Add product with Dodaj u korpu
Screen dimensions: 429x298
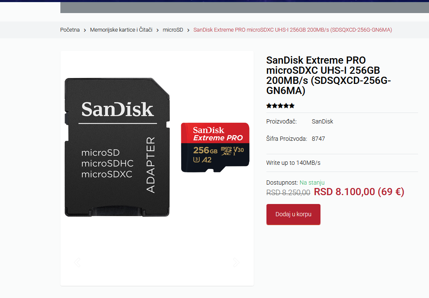293,215
